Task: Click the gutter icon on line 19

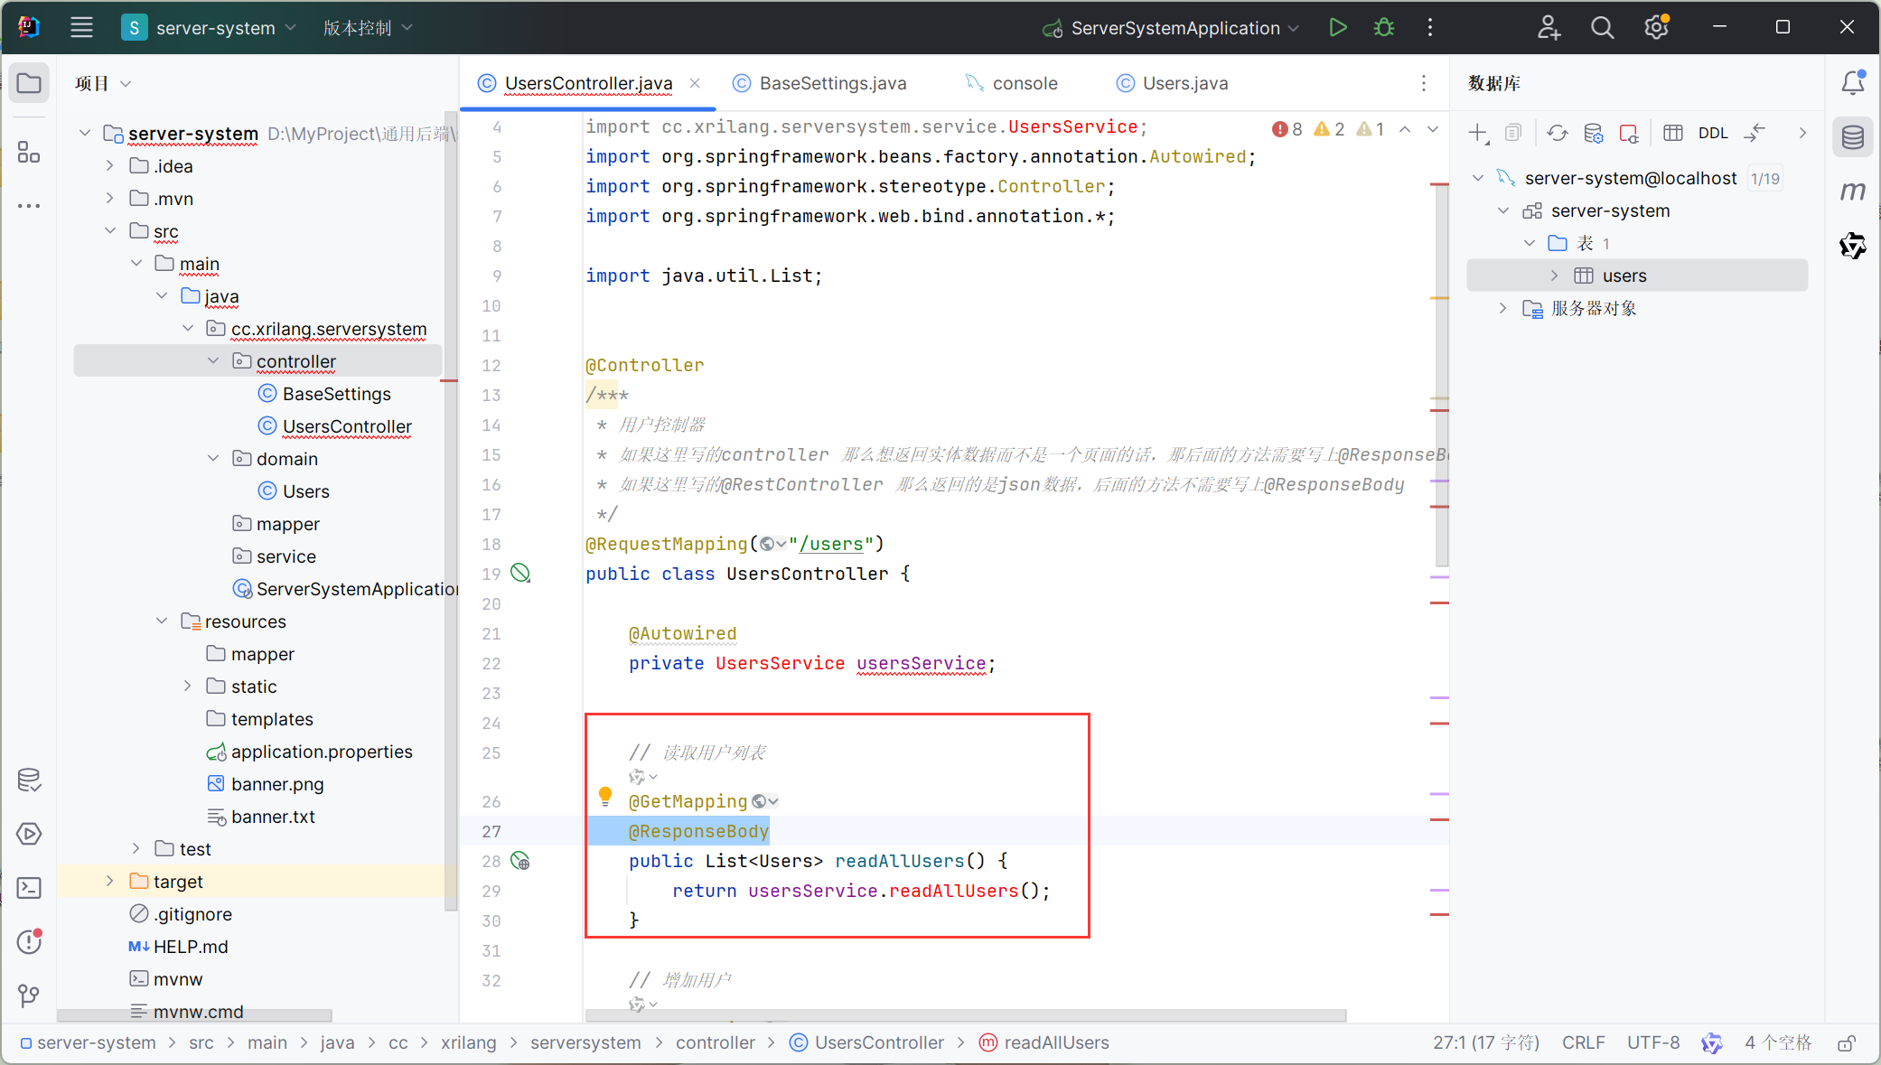Action: pyautogui.click(x=520, y=573)
